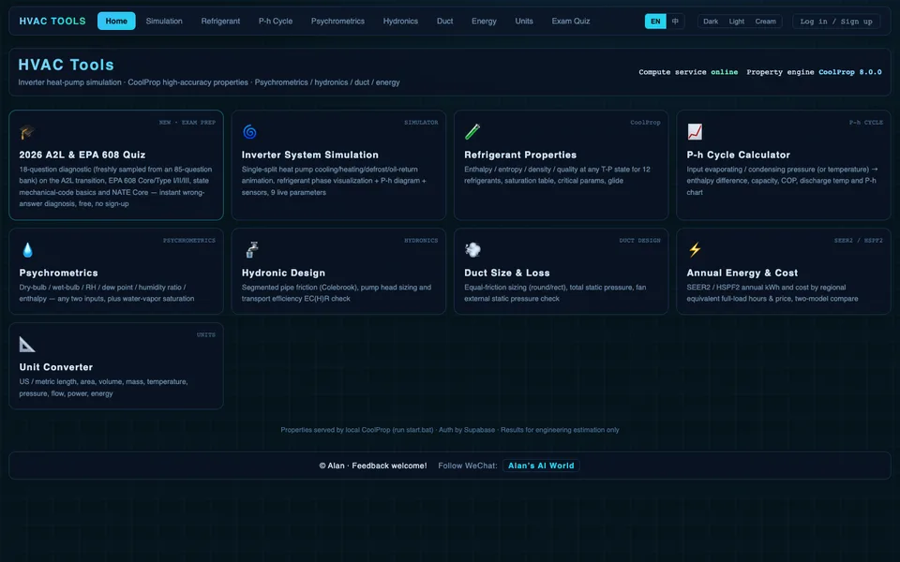Switch to the Cream theme
This screenshot has height=562, width=900.
[x=765, y=22]
